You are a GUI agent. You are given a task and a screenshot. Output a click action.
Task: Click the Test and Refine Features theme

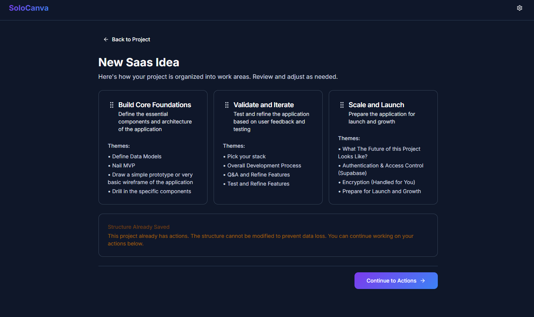click(x=258, y=184)
